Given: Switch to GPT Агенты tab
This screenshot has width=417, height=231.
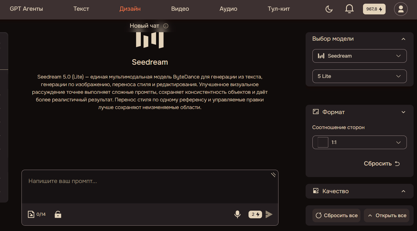Looking at the screenshot, I should (x=26, y=9).
